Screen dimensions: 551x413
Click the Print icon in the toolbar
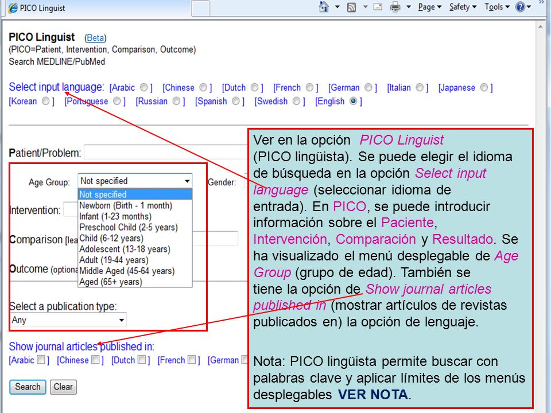point(395,7)
